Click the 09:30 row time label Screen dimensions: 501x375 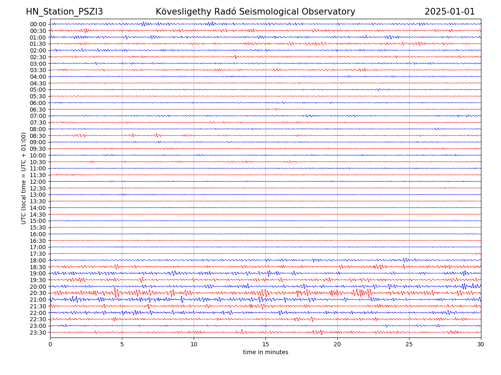pos(38,149)
